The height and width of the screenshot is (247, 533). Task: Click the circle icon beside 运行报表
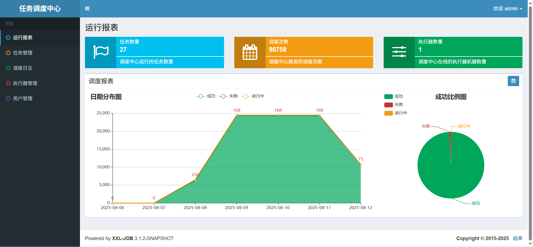click(x=8, y=38)
